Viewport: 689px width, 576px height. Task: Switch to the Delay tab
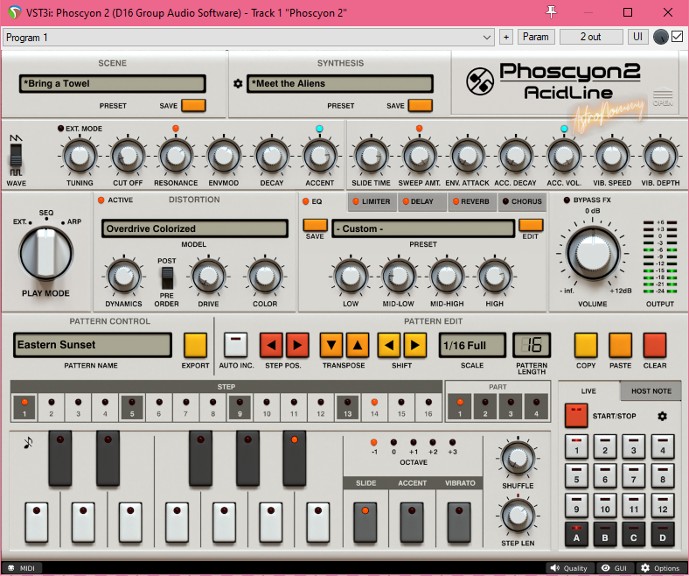(421, 201)
